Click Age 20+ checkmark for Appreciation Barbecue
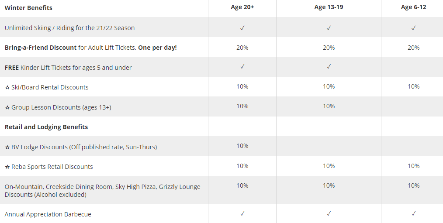 (x=242, y=213)
